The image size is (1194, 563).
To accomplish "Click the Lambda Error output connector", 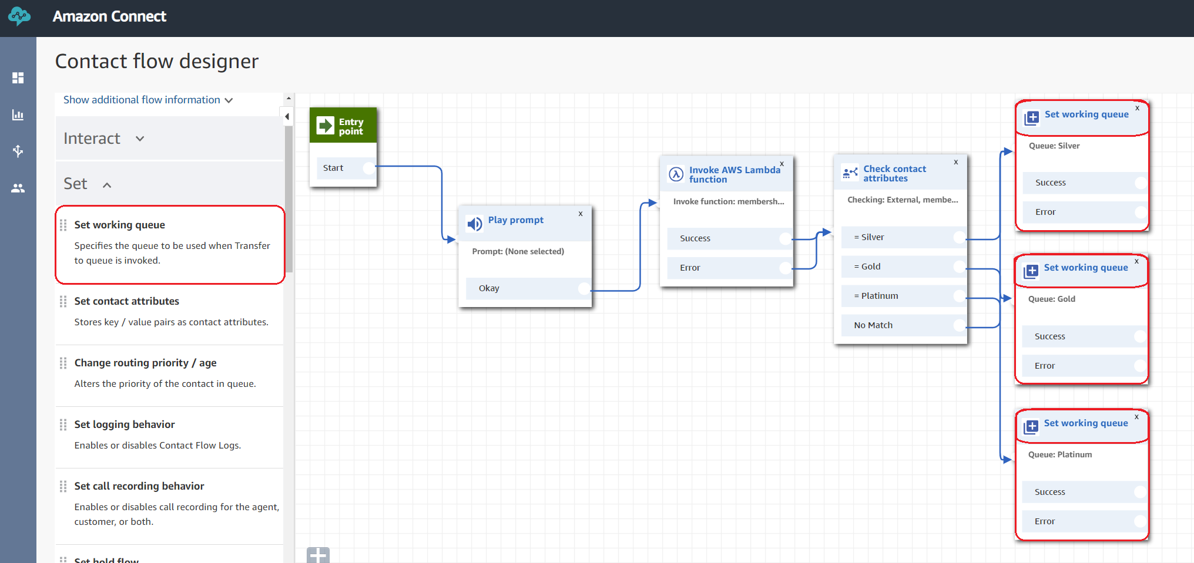I will 786,268.
